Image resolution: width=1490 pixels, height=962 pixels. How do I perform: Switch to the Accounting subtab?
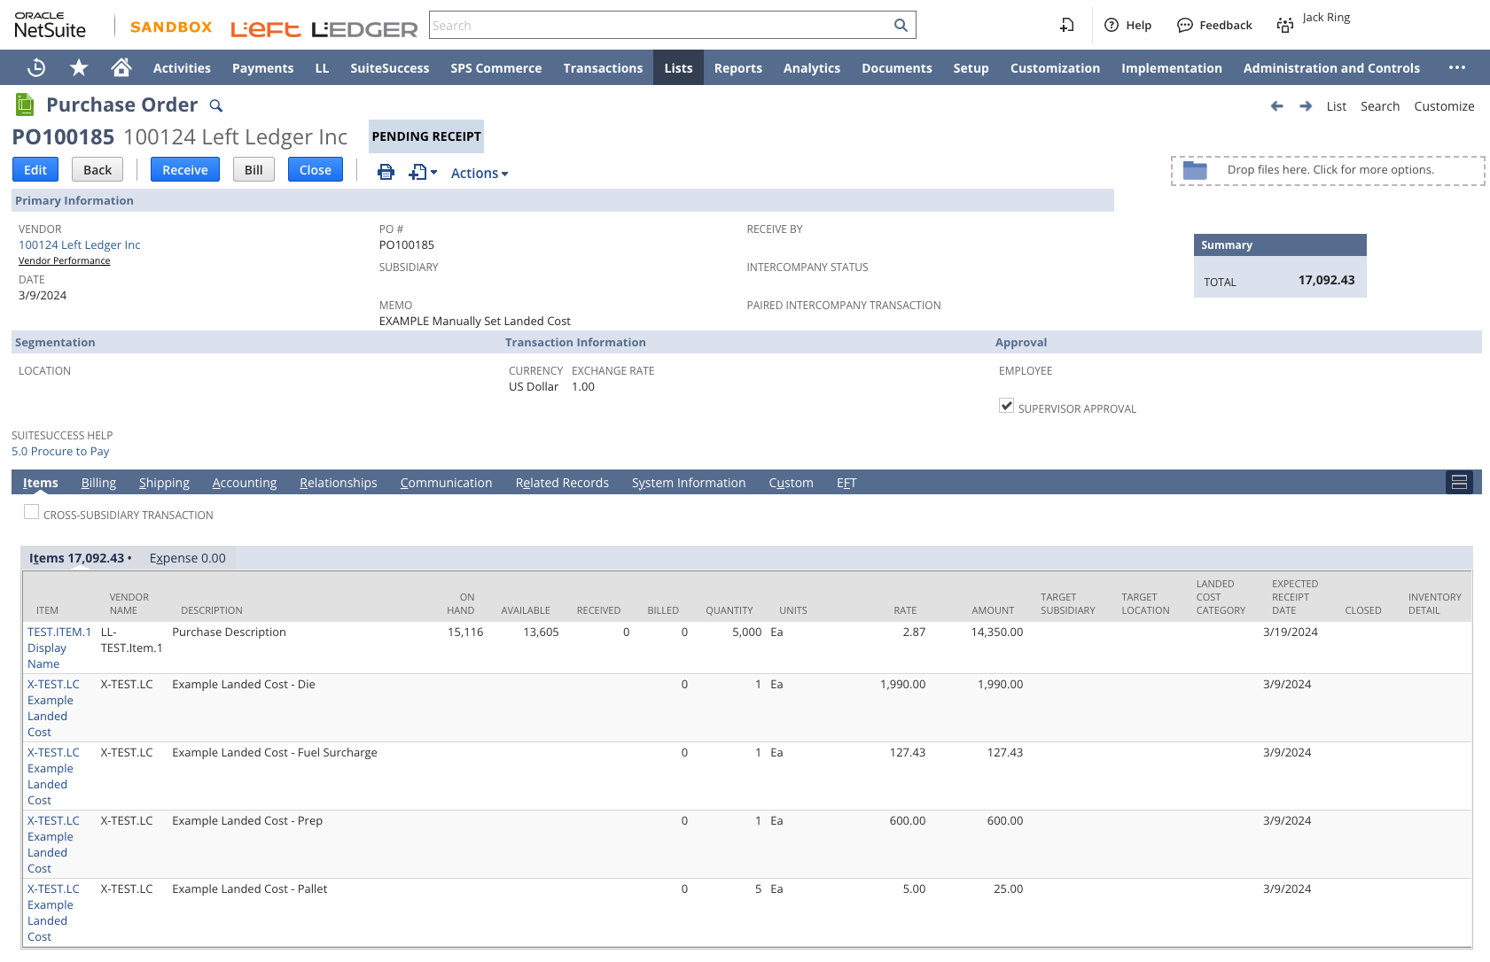tap(245, 483)
